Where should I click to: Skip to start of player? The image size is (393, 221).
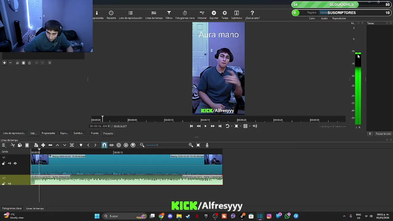coord(191,126)
